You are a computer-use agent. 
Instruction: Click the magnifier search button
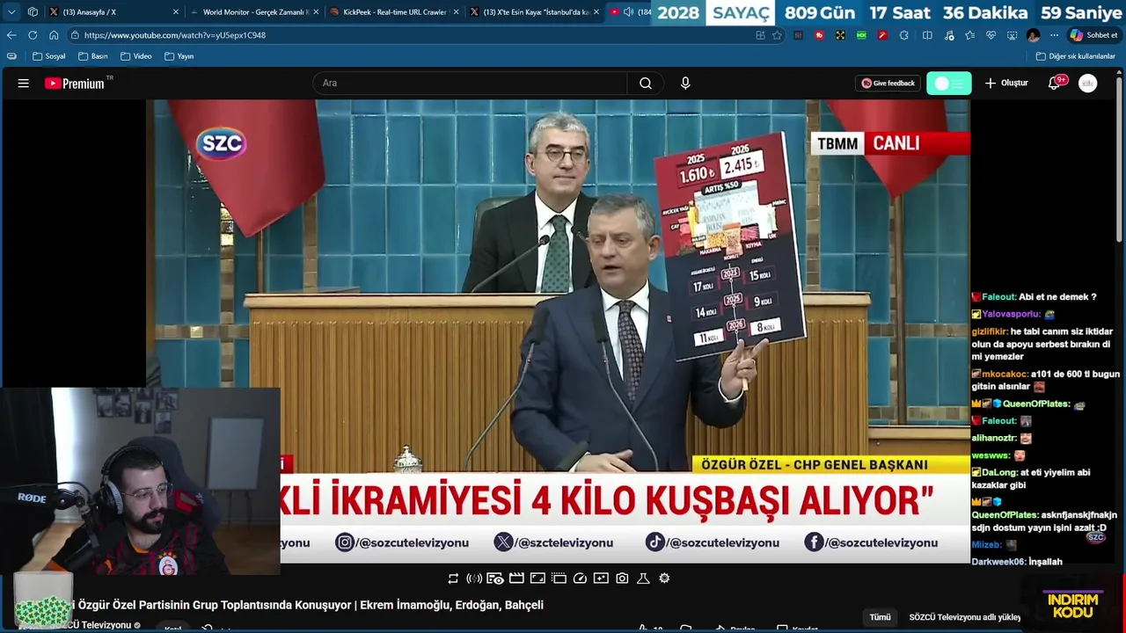click(646, 84)
